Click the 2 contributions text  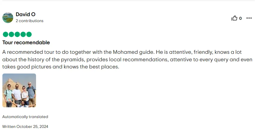point(30,21)
